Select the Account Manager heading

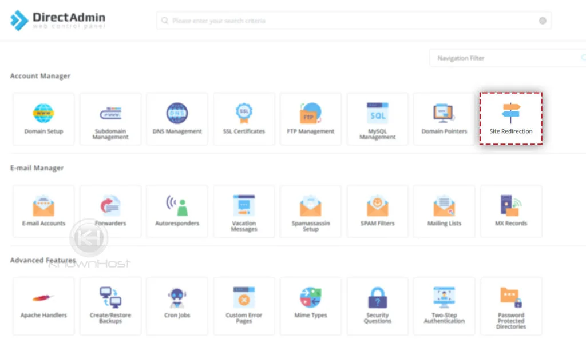pos(40,76)
